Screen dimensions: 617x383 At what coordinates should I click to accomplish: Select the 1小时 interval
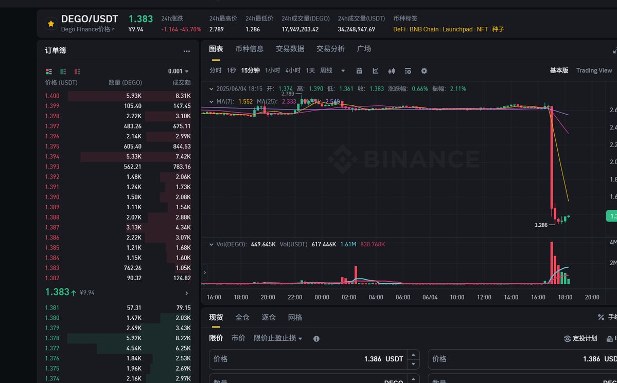(272, 70)
